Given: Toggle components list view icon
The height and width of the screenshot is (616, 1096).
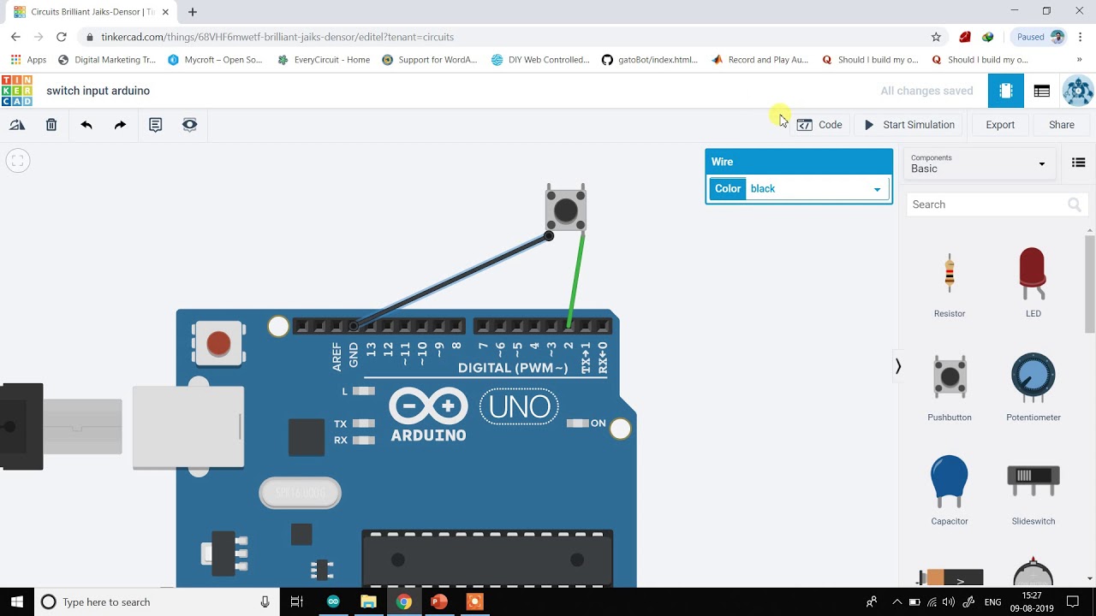Looking at the screenshot, I should 1079,163.
